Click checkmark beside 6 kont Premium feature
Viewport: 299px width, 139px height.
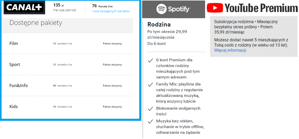point(151,60)
